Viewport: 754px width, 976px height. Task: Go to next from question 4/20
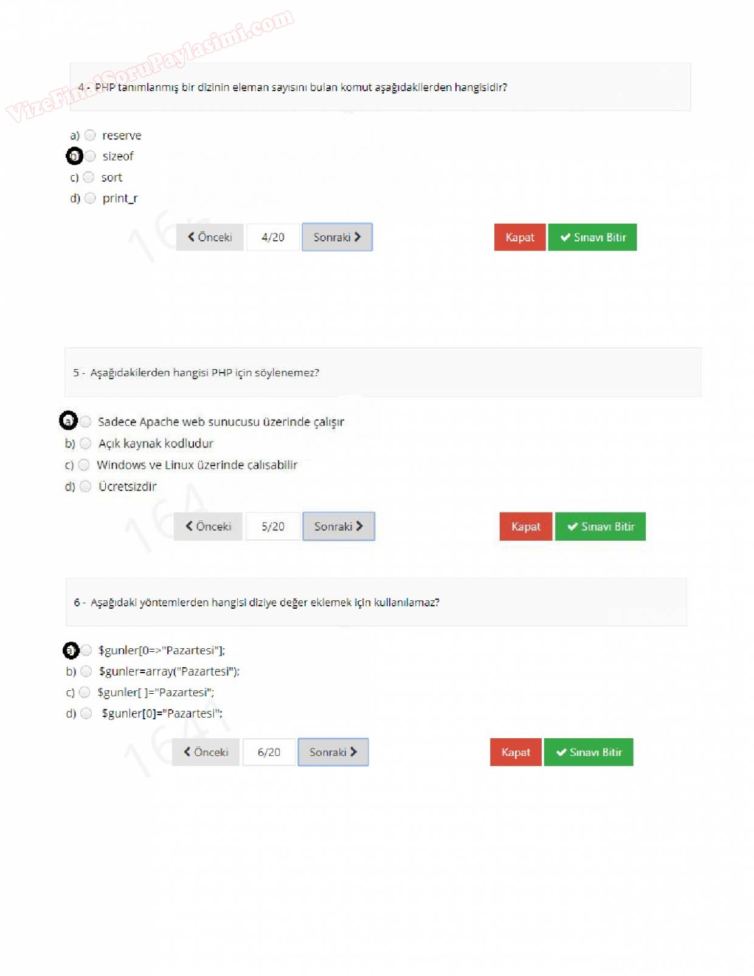tap(337, 237)
